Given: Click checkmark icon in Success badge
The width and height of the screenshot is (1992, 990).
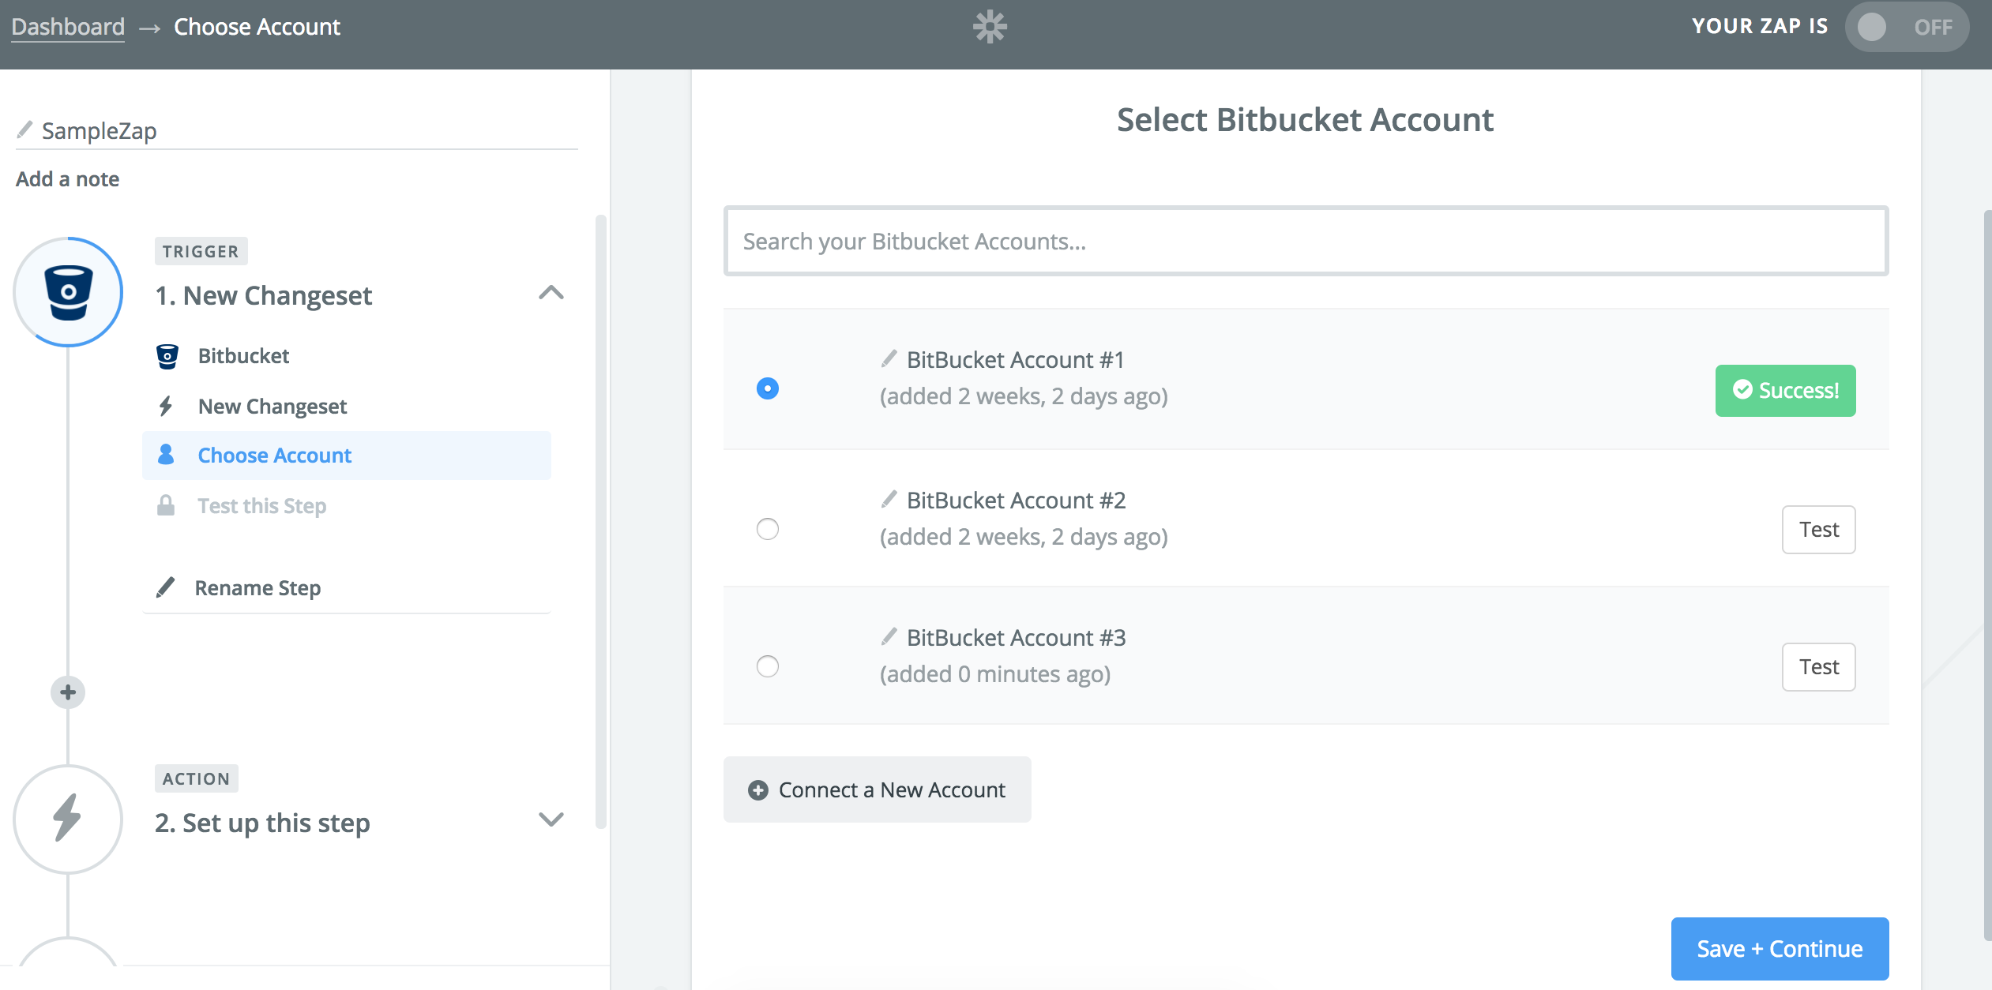Looking at the screenshot, I should point(1742,390).
